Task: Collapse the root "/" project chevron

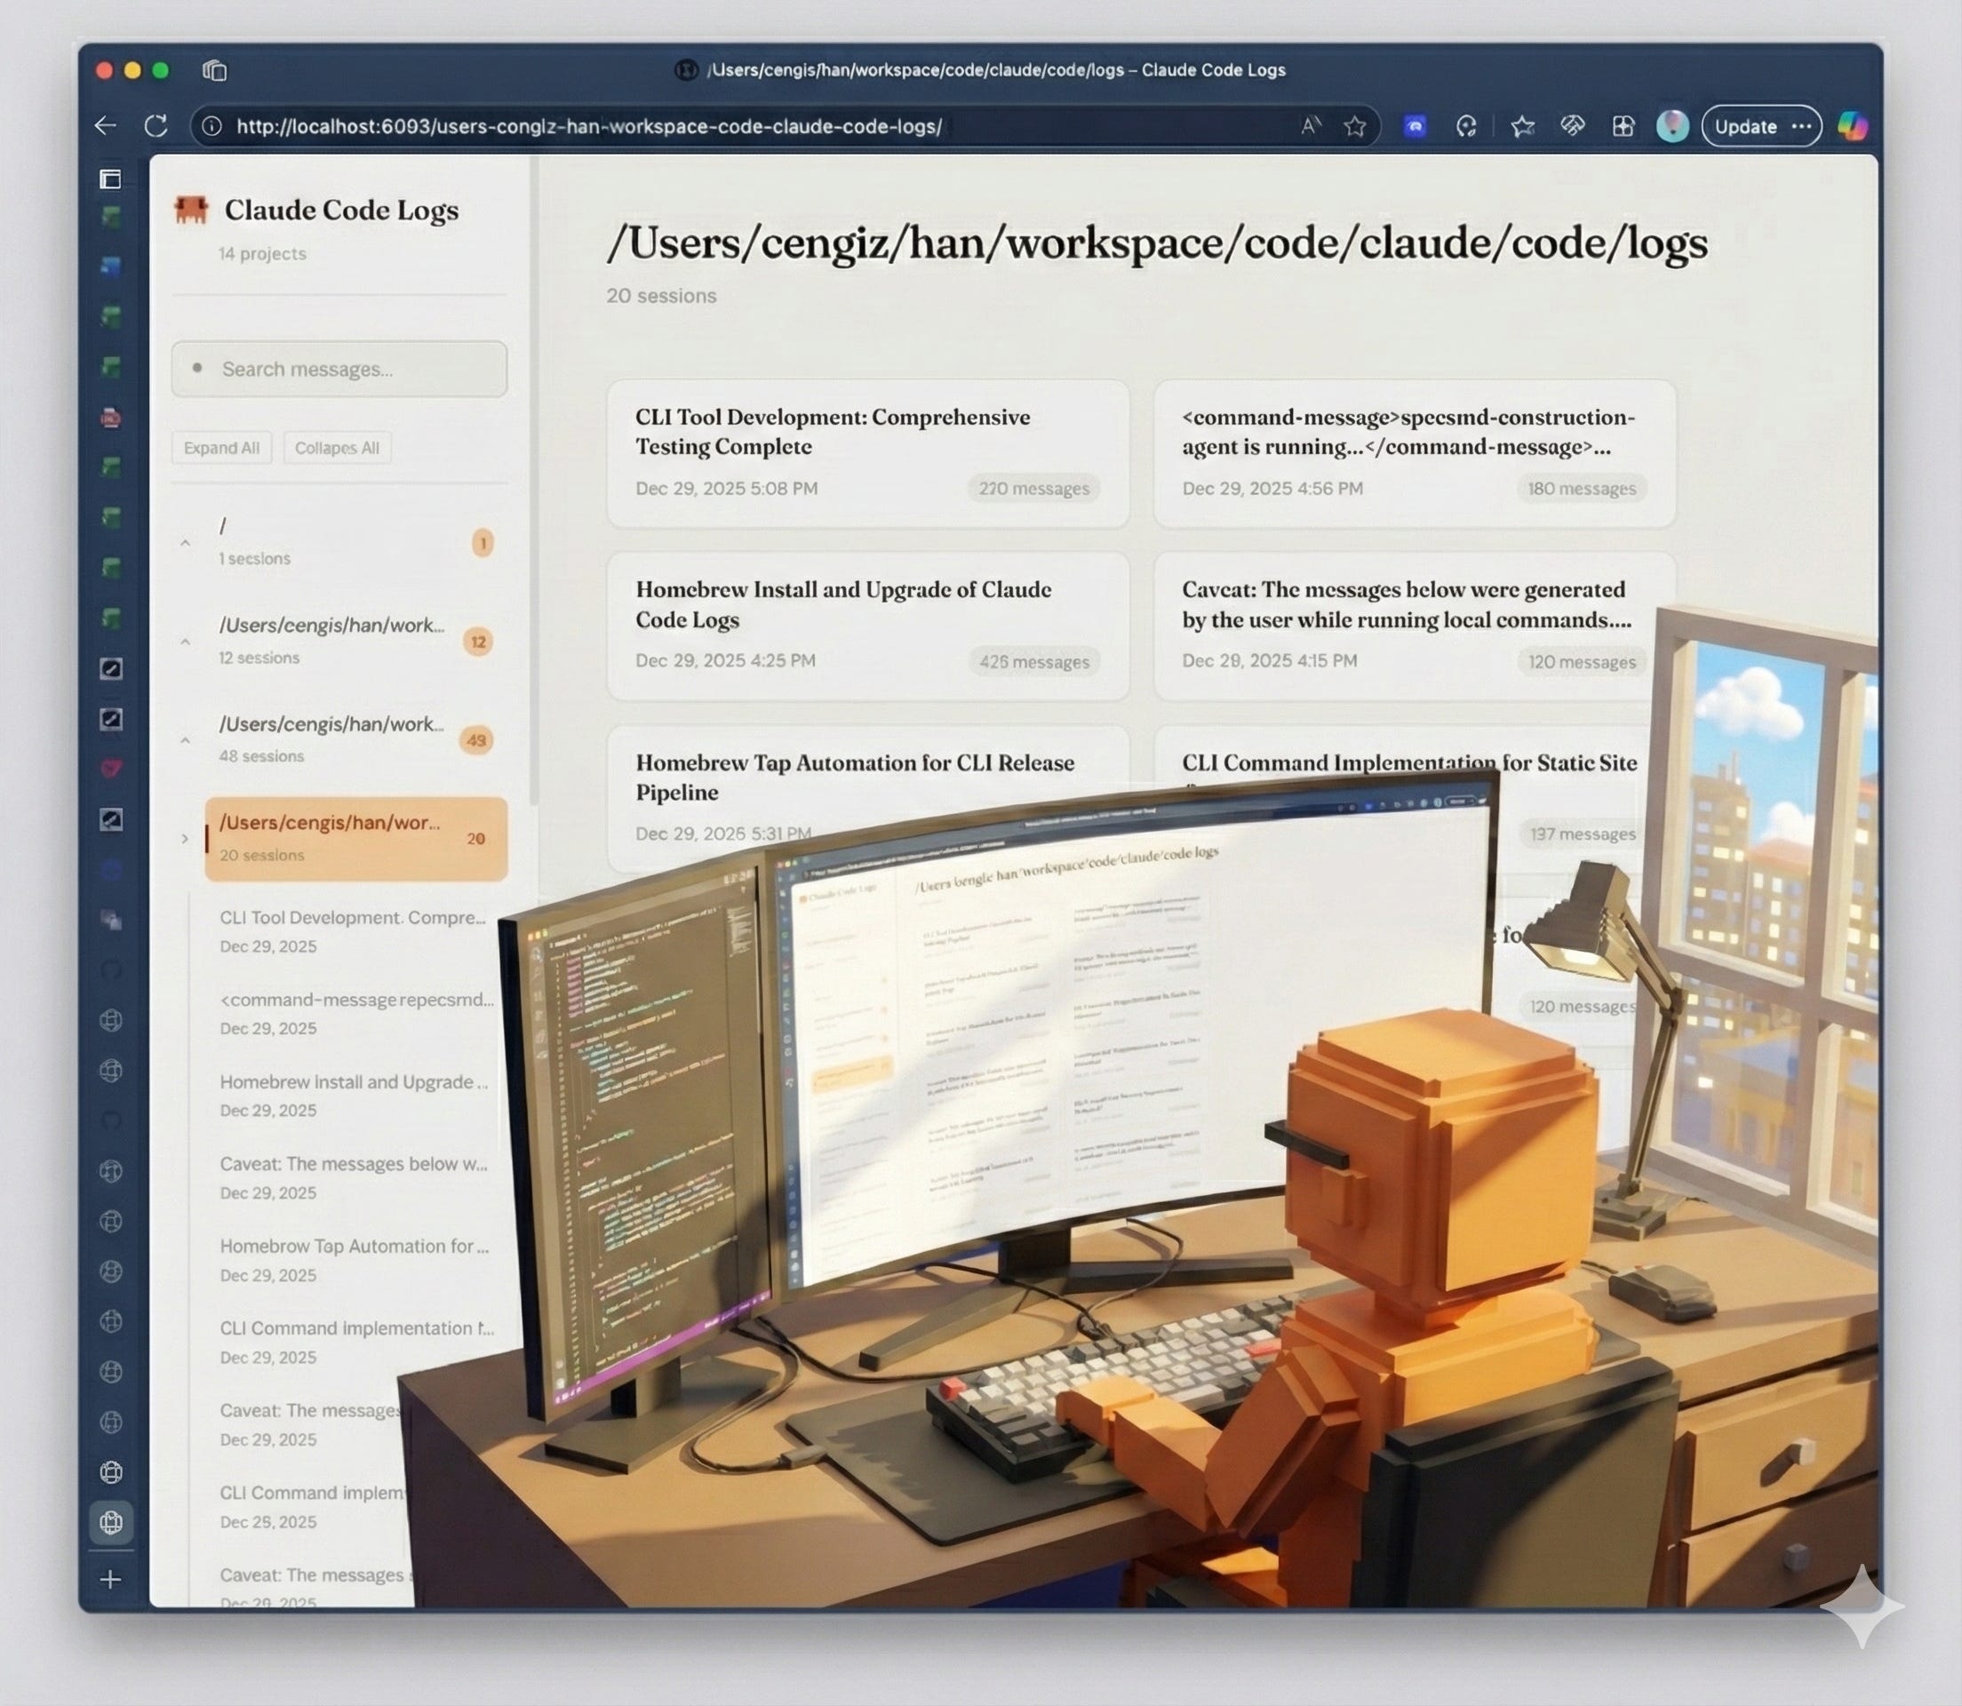Action: [x=186, y=543]
